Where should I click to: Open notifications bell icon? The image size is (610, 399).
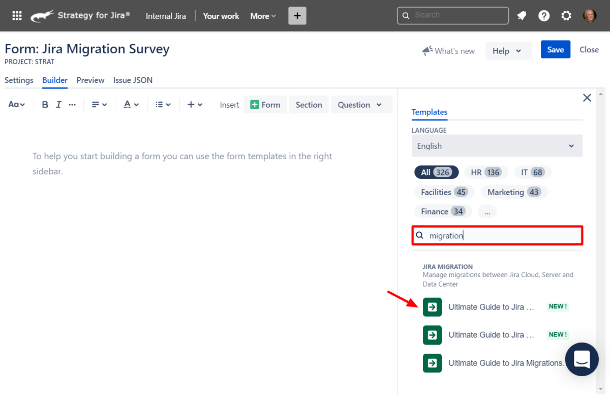click(x=522, y=15)
